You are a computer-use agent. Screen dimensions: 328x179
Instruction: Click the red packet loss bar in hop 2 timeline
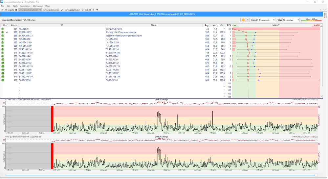coord(52,119)
